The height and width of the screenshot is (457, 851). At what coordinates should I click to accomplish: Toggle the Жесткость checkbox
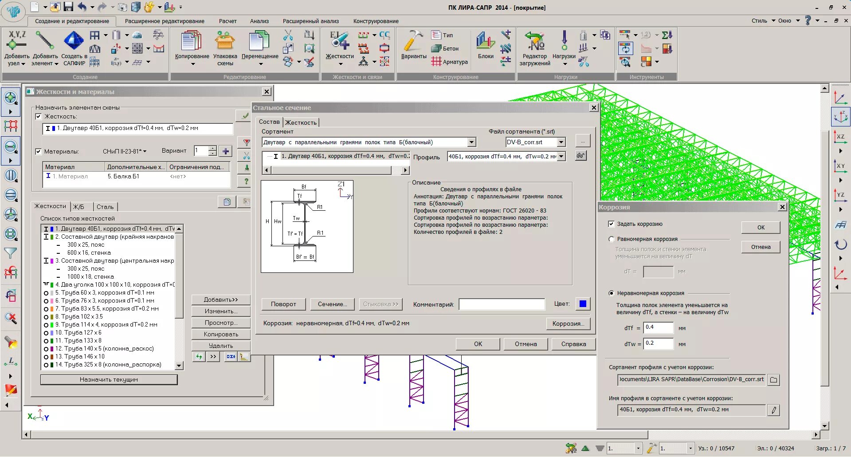[x=39, y=117]
